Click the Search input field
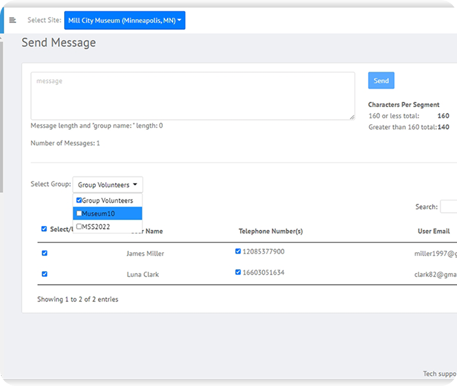This screenshot has width=457, height=386. pyautogui.click(x=449, y=207)
